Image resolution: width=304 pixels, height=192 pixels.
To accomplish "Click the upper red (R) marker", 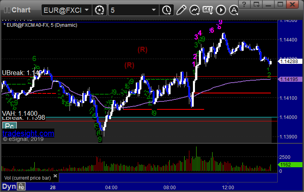I will [143, 50].
